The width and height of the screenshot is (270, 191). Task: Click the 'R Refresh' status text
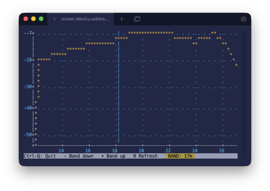pos(145,156)
